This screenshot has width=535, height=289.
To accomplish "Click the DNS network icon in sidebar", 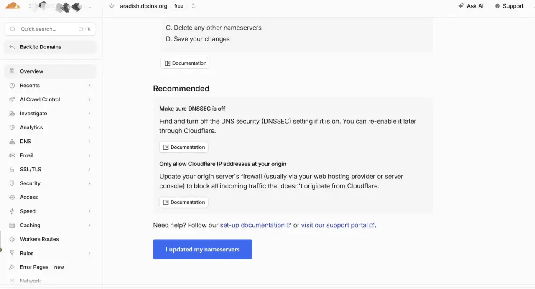I will pyautogui.click(x=12, y=142).
